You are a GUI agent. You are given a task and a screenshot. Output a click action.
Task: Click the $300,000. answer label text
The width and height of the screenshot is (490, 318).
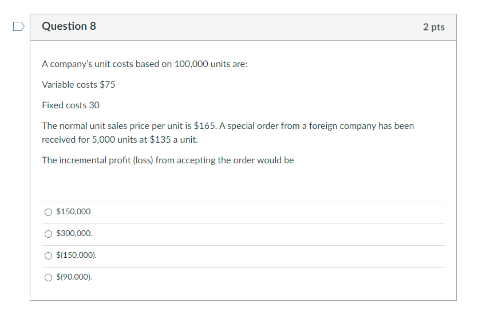pos(74,234)
